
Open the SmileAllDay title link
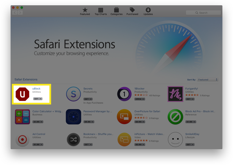coord(192,134)
